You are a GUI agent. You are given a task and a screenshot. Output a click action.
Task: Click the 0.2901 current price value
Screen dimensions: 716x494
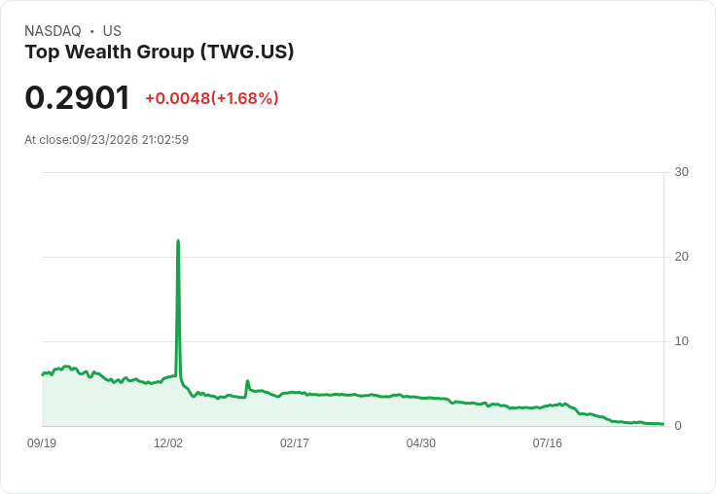[x=77, y=97]
